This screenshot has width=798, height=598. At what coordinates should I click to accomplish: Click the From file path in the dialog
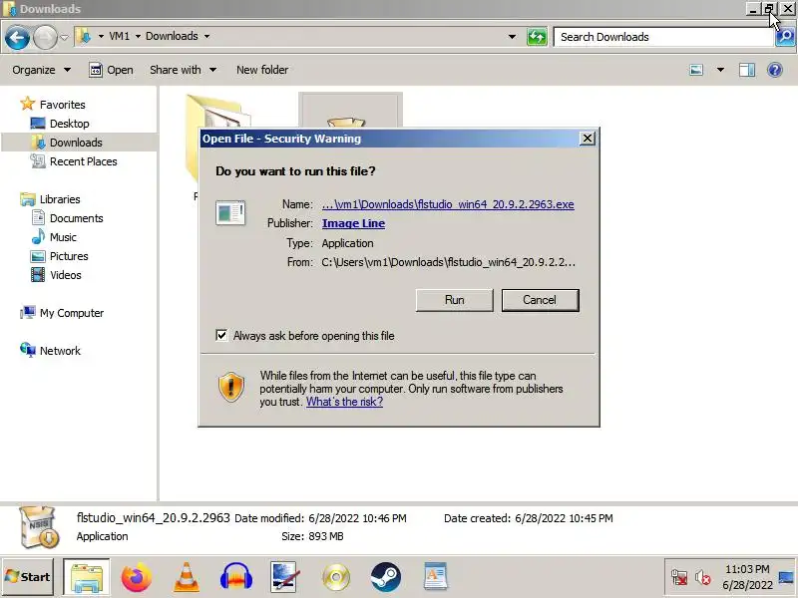click(x=448, y=262)
